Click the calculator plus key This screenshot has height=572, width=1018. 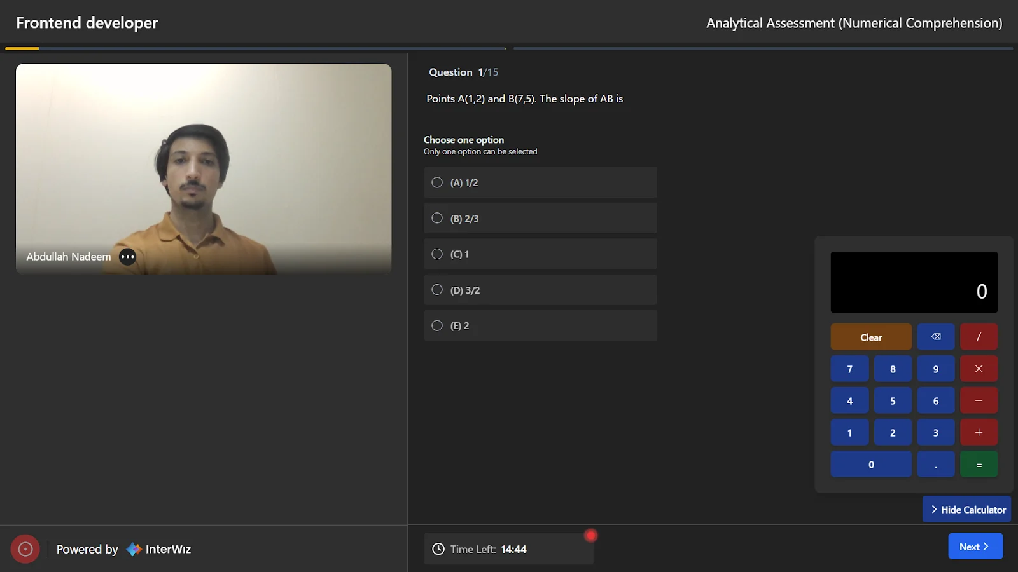pos(979,432)
